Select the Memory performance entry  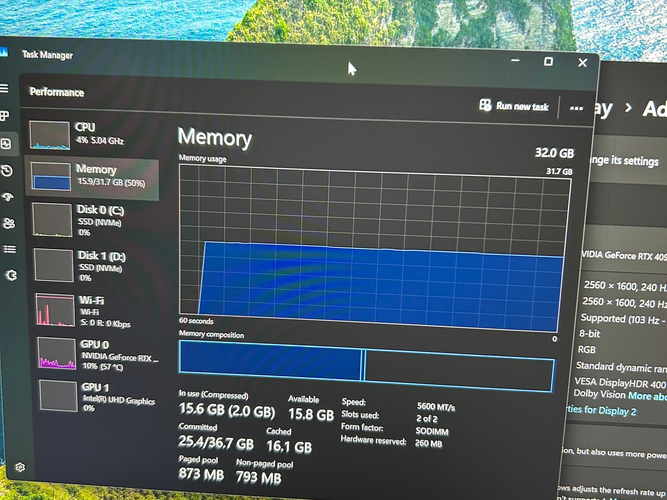point(92,177)
